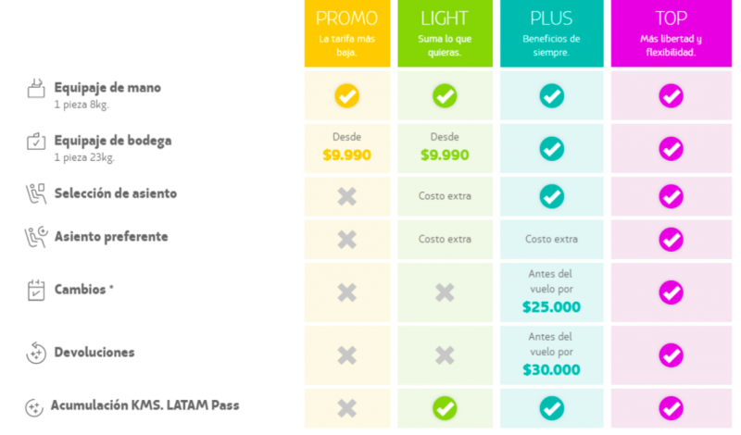Select the LIGHT fare column header
Viewport: 741px width, 435px height.
pos(445,33)
